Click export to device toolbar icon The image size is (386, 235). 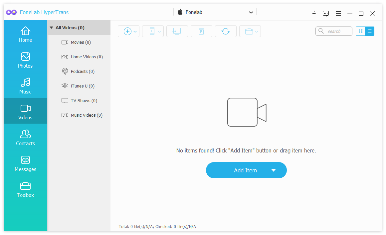point(152,31)
